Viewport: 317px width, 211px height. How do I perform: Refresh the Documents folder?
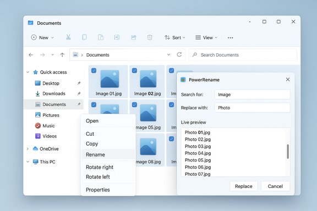point(179,54)
